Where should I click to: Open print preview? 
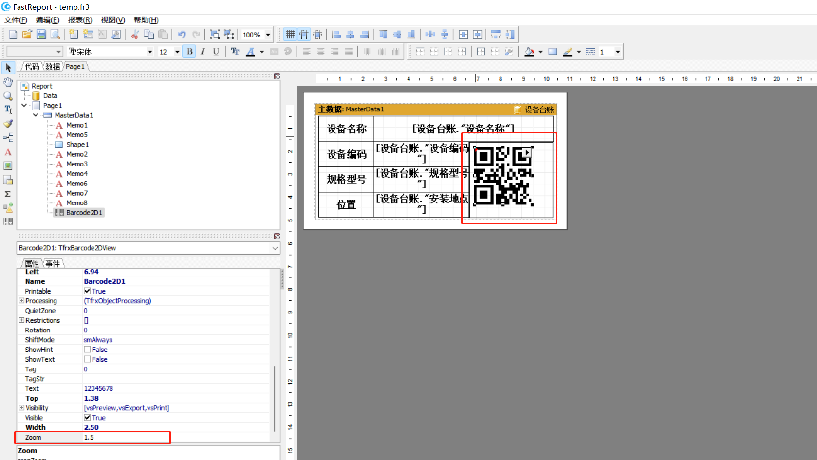pos(56,35)
